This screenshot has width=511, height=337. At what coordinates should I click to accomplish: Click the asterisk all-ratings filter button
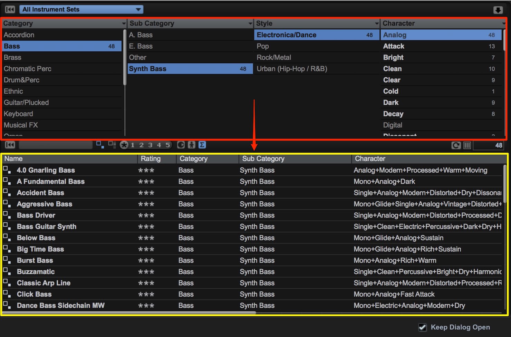pyautogui.click(x=124, y=145)
